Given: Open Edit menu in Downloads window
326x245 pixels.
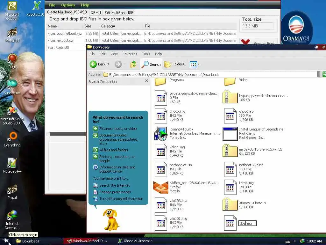Looking at the screenshot, I should (x=103, y=54).
